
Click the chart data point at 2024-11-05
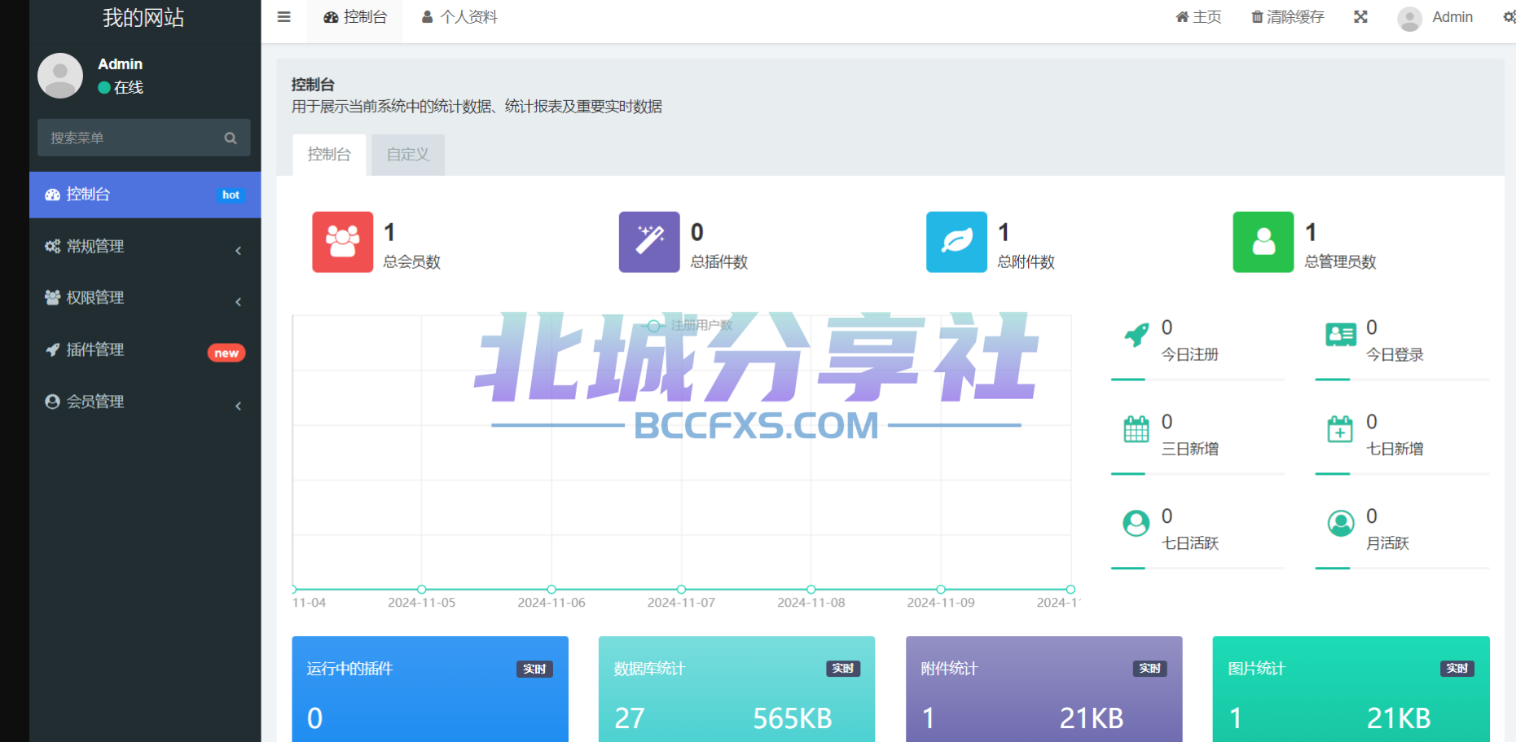(x=421, y=589)
